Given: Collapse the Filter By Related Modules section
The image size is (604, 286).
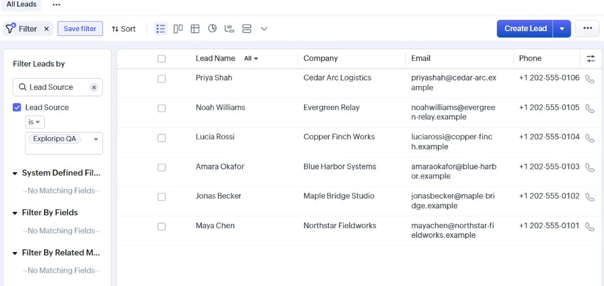Looking at the screenshot, I should [15, 253].
